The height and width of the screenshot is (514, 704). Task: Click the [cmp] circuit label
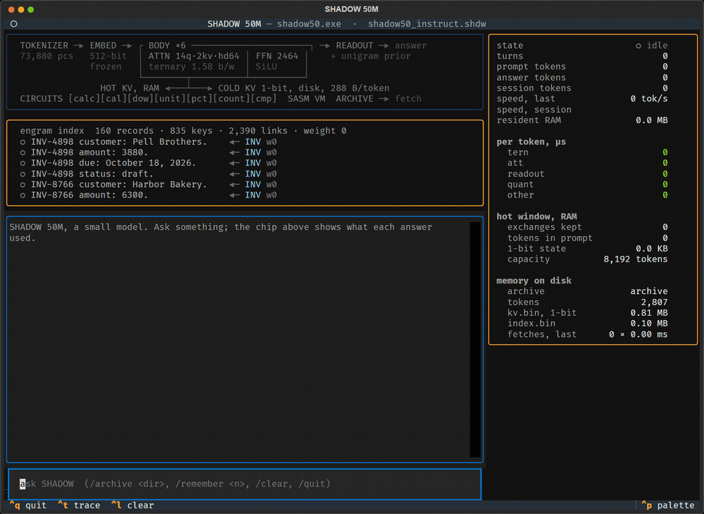coord(263,98)
